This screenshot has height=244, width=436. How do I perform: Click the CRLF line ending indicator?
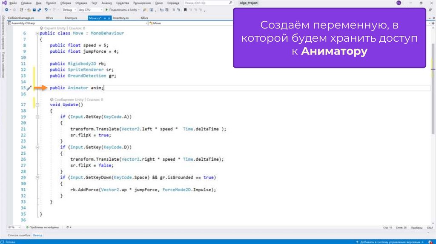coord(430,227)
